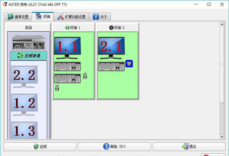Close the ASTER control window
229x156 pixels.
(222, 4)
